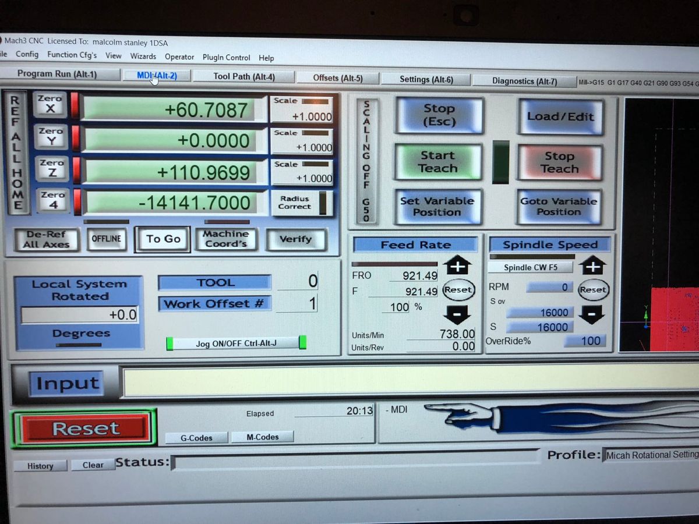
Task: Click the M-Codes button
Action: click(262, 437)
